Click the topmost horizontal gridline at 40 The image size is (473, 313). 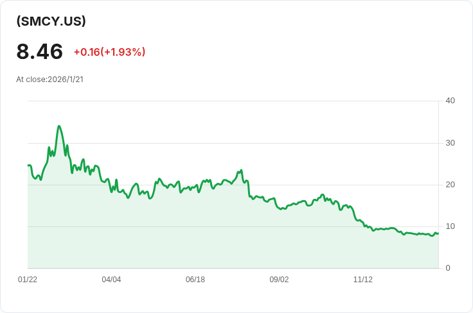pos(231,101)
